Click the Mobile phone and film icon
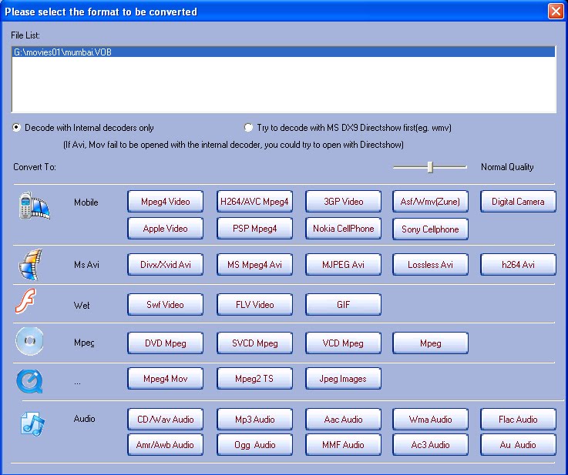This screenshot has width=568, height=475. (34, 206)
